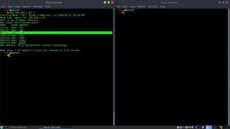Open Search menu in left terminal
This screenshot has width=230, height=129.
coord(27,7)
